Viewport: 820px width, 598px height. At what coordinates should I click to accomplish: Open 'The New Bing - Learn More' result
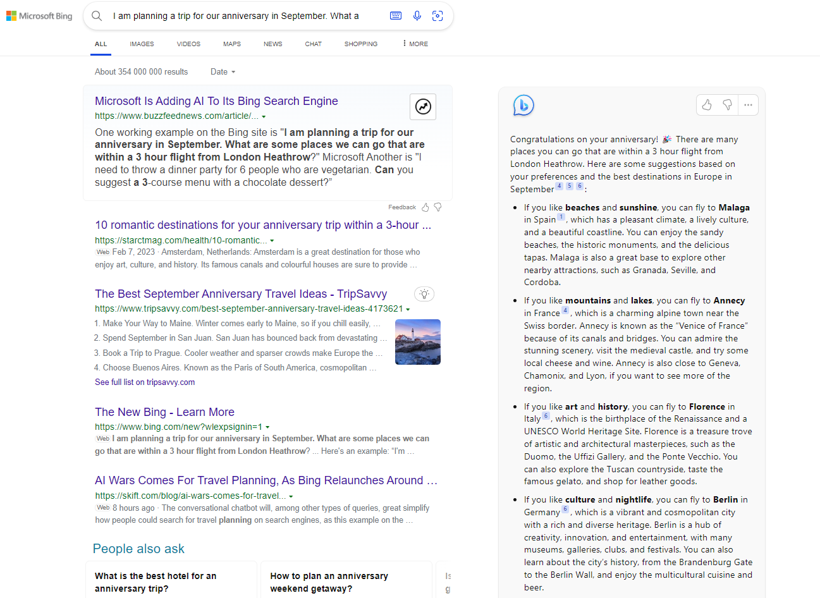pyautogui.click(x=164, y=412)
